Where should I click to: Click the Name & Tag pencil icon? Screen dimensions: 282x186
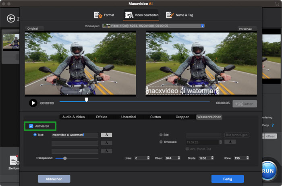click(170, 15)
